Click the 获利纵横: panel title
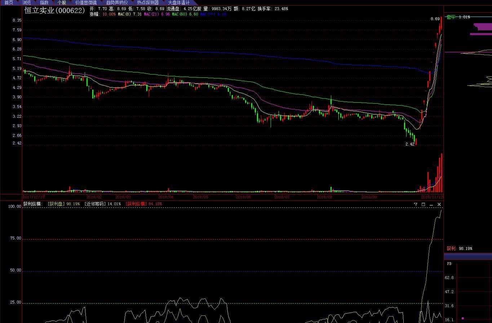 33,204
